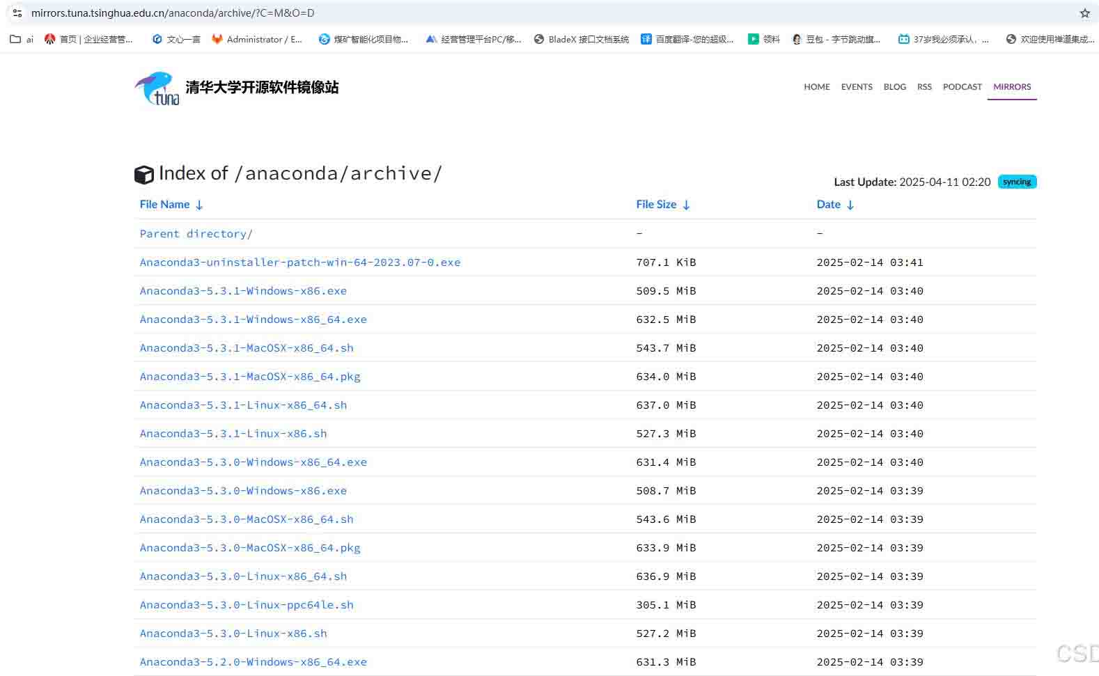This screenshot has width=1099, height=676.
Task: Download Anaconda3-5.3.1-MacOSX-x86_64.pkg
Action: tap(250, 377)
